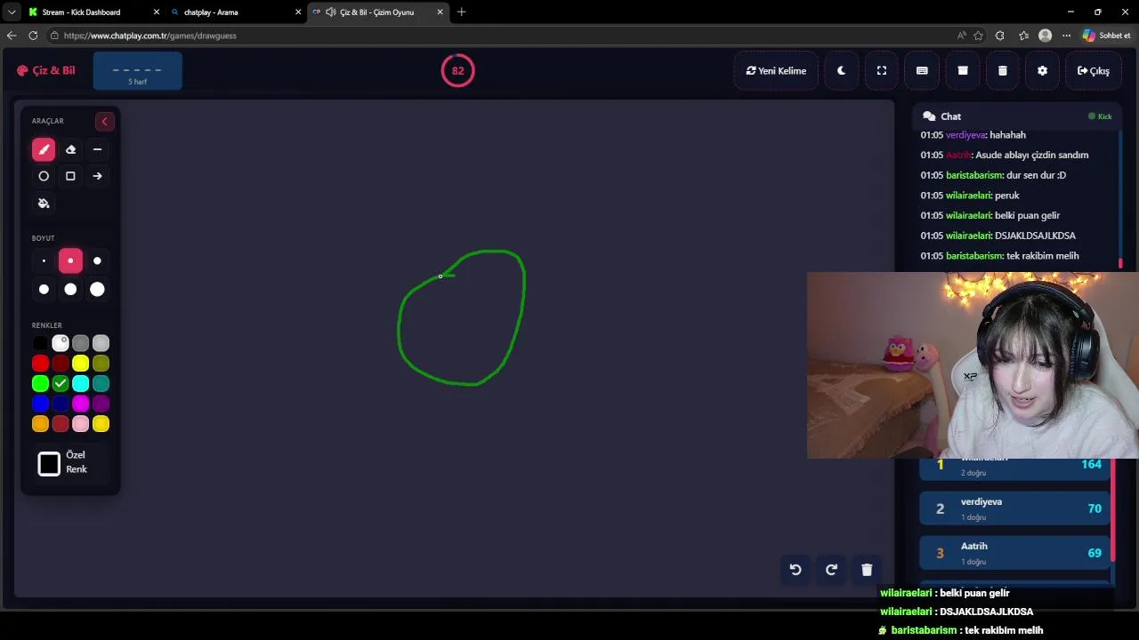Choose the largest brush size dot
Screen dimensions: 1139x640
click(x=97, y=289)
